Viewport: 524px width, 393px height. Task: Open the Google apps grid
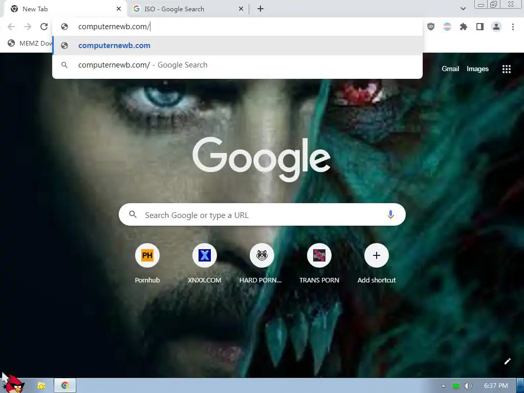click(x=506, y=69)
